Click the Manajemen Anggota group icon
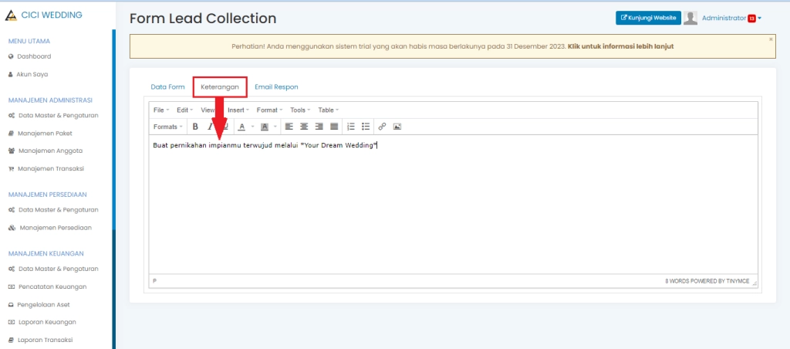 pyautogui.click(x=12, y=151)
